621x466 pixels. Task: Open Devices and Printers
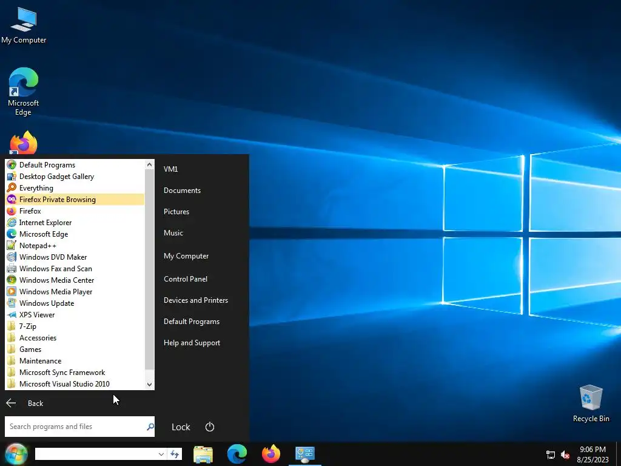point(196,300)
